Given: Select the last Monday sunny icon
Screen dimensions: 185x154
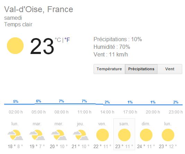Looking at the screenshot, I should pos(168,135).
